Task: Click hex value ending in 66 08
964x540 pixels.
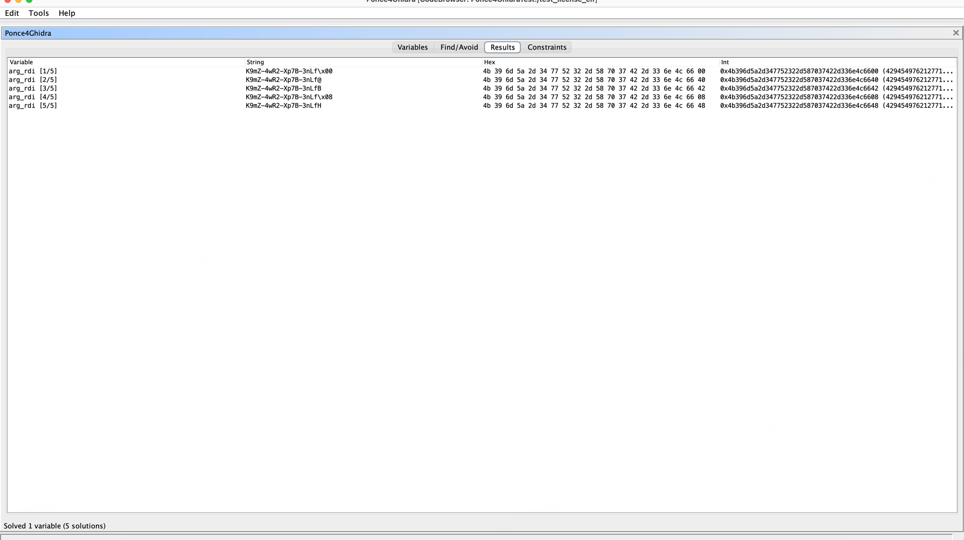Action: pos(594,97)
